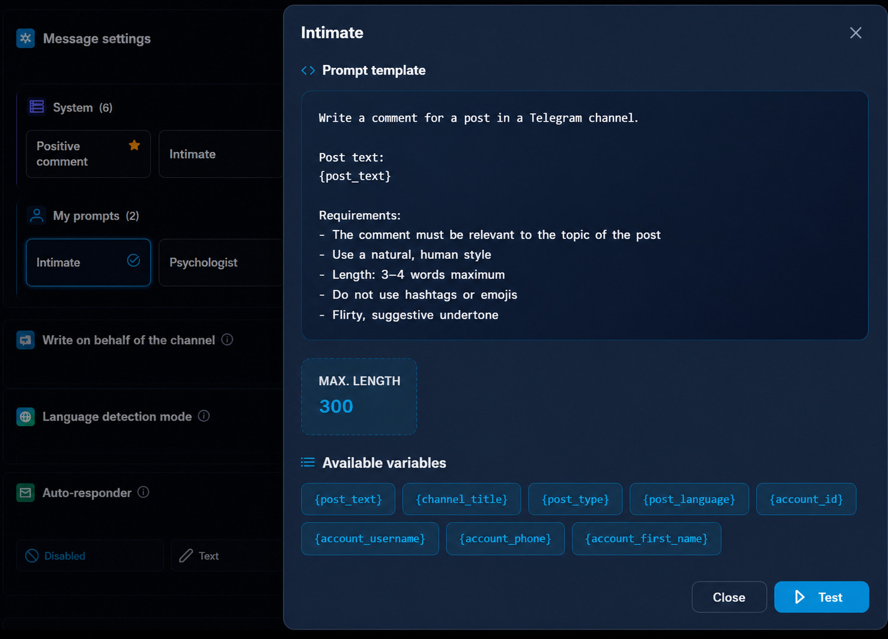Click the My prompts (2) section header
This screenshot has width=888, height=639.
pyautogui.click(x=96, y=216)
